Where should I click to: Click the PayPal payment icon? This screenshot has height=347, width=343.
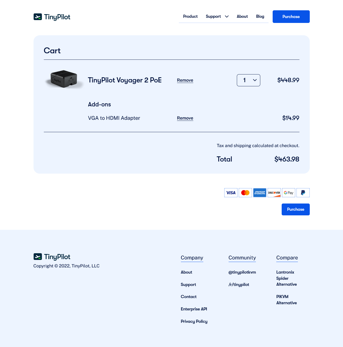[x=303, y=193]
